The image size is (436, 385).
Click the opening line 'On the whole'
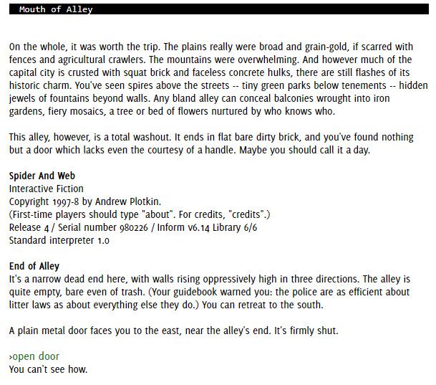click(84, 47)
